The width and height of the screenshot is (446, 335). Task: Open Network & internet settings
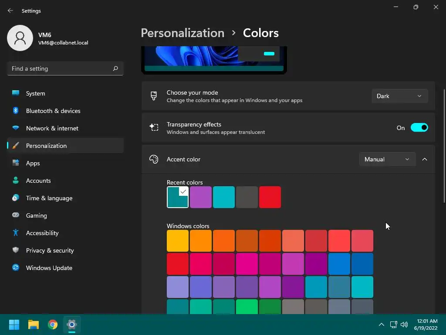click(65, 128)
